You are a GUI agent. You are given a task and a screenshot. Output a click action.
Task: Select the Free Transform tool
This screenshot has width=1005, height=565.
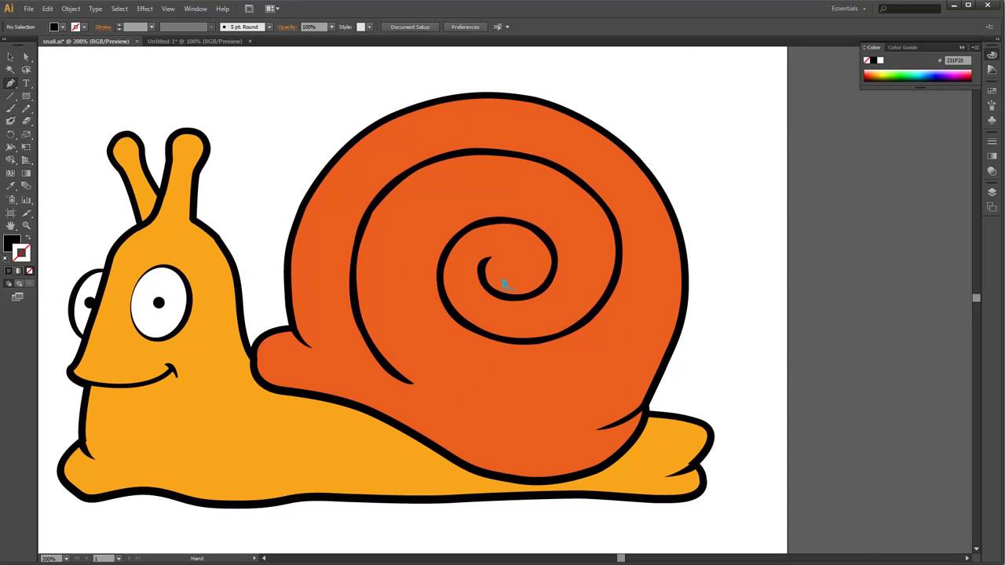26,147
